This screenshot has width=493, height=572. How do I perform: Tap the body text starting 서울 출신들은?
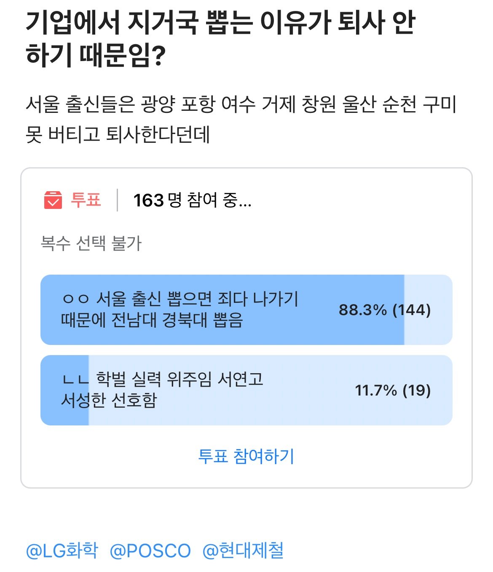(x=241, y=104)
